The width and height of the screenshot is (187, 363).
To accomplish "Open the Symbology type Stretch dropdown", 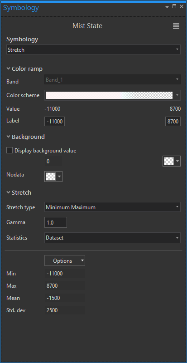I will [x=93, y=49].
